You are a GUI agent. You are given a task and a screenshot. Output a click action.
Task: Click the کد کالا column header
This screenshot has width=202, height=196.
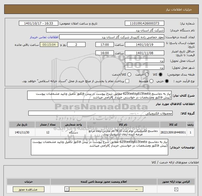coord(173,124)
